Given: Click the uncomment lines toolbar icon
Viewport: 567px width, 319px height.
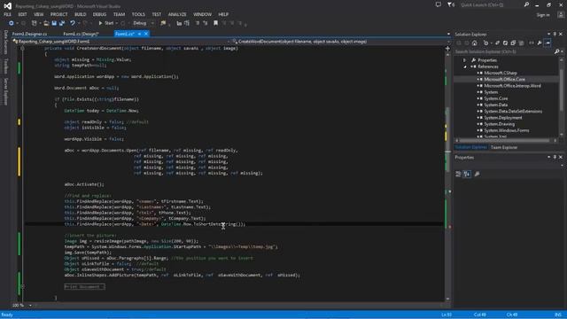Looking at the screenshot, I should 206,23.
